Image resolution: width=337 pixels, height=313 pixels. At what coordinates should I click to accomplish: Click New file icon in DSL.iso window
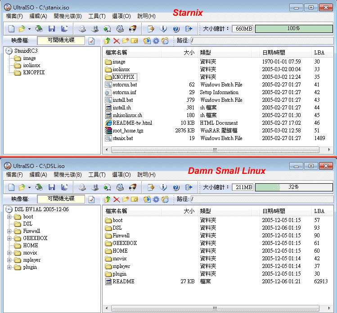click(11, 187)
